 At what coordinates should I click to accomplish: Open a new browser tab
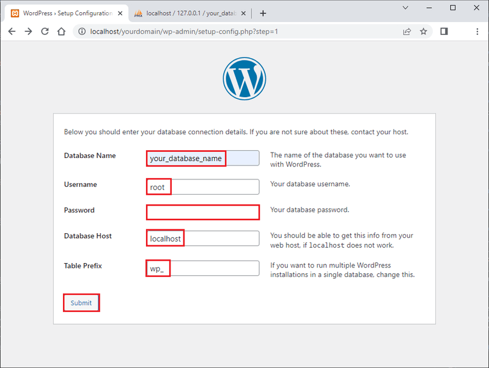point(263,13)
